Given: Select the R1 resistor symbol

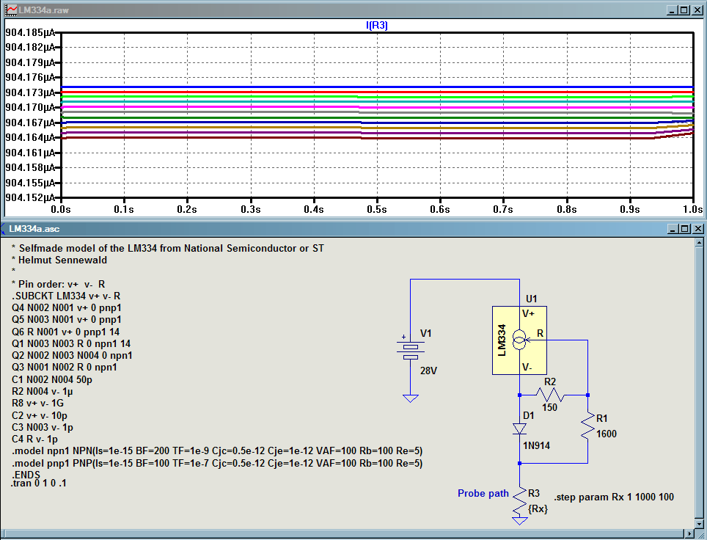Looking at the screenshot, I should point(588,427).
